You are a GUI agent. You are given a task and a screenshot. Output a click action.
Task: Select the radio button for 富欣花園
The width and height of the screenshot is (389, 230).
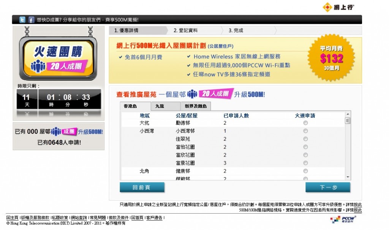pos(305,155)
